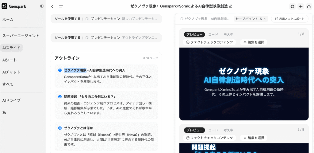
Task: Go back with the left chevron
Action: pos(52,6)
